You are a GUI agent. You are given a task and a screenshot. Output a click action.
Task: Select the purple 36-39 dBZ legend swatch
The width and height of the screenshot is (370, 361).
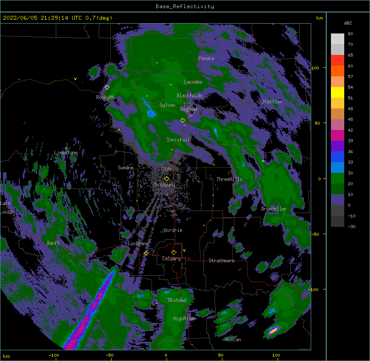[x=337, y=146]
